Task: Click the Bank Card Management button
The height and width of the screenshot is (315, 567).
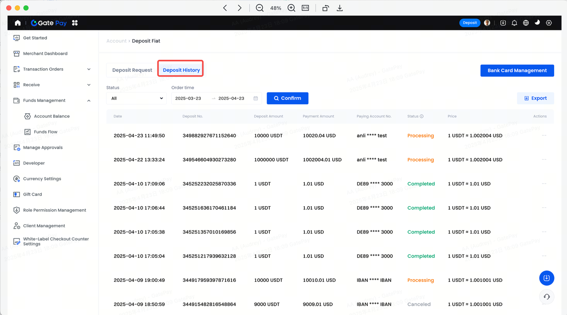Action: point(517,70)
